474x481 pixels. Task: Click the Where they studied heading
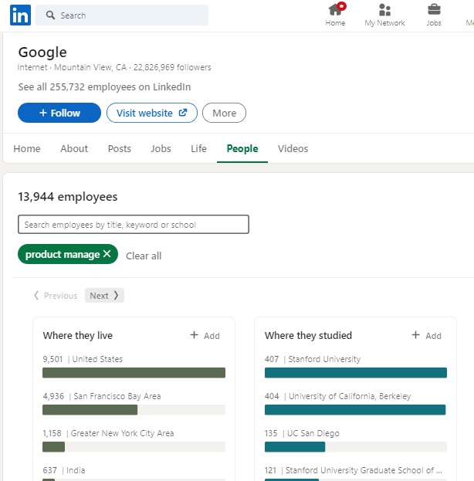308,335
